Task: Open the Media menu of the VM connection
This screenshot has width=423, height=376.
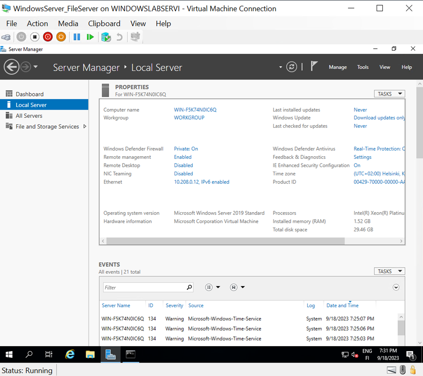Action: (68, 23)
